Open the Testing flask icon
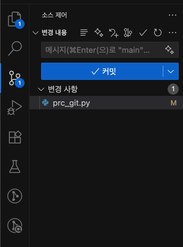This screenshot has width=183, height=247. point(15,167)
